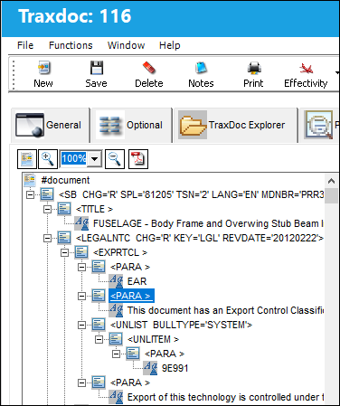Click the PDF export icon

click(138, 159)
